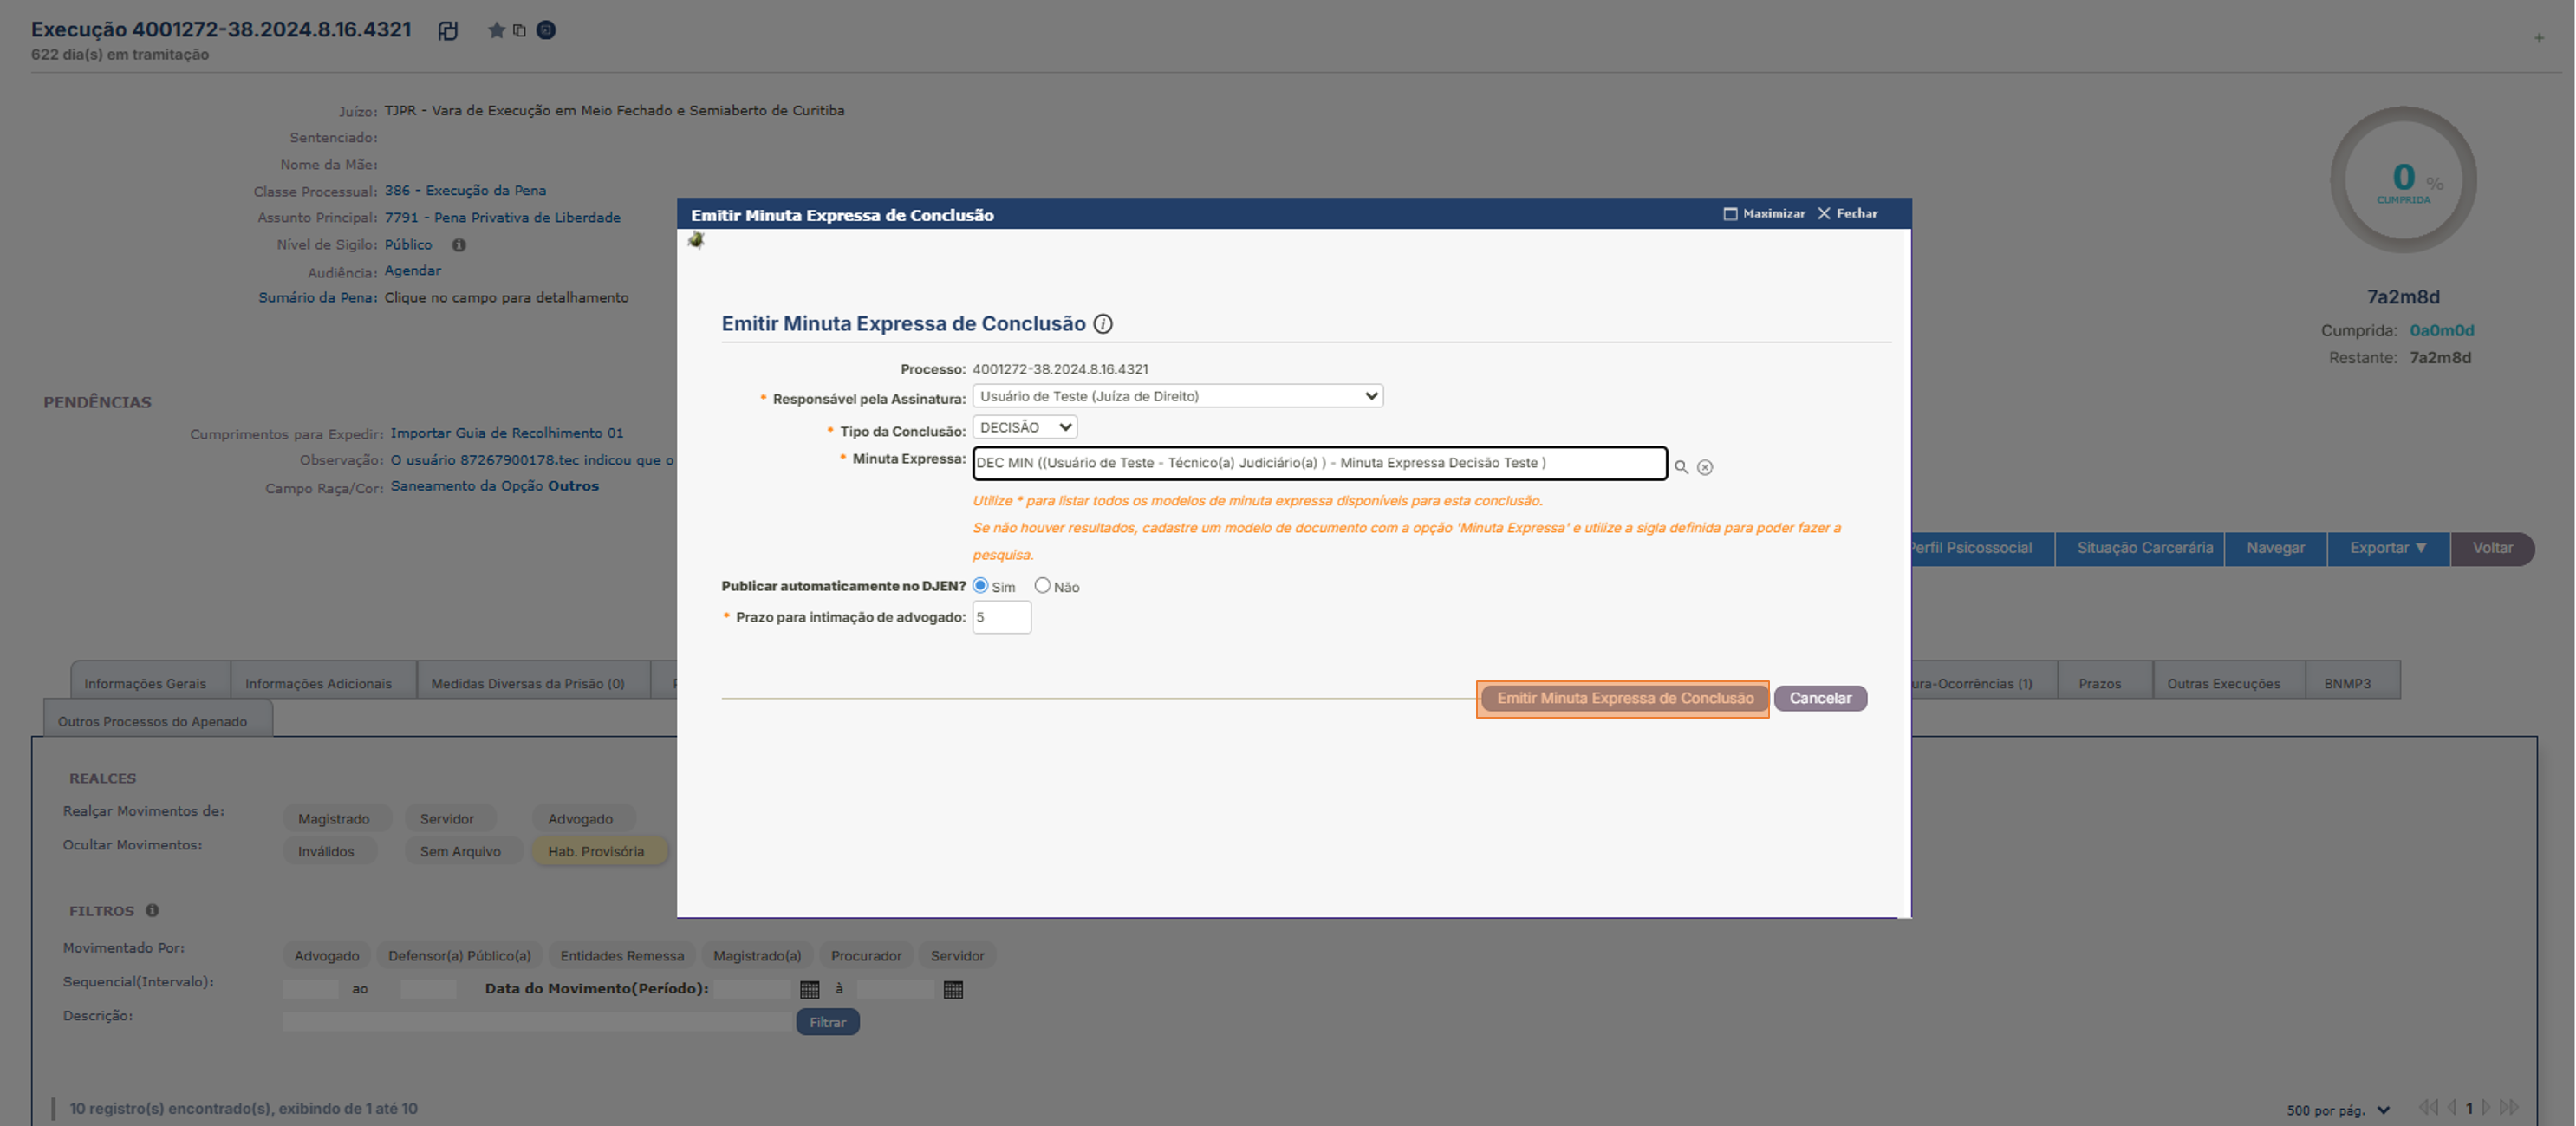This screenshot has height=1126, width=2576.
Task: Open Tipo da Conclusão dropdown
Action: click(1024, 427)
